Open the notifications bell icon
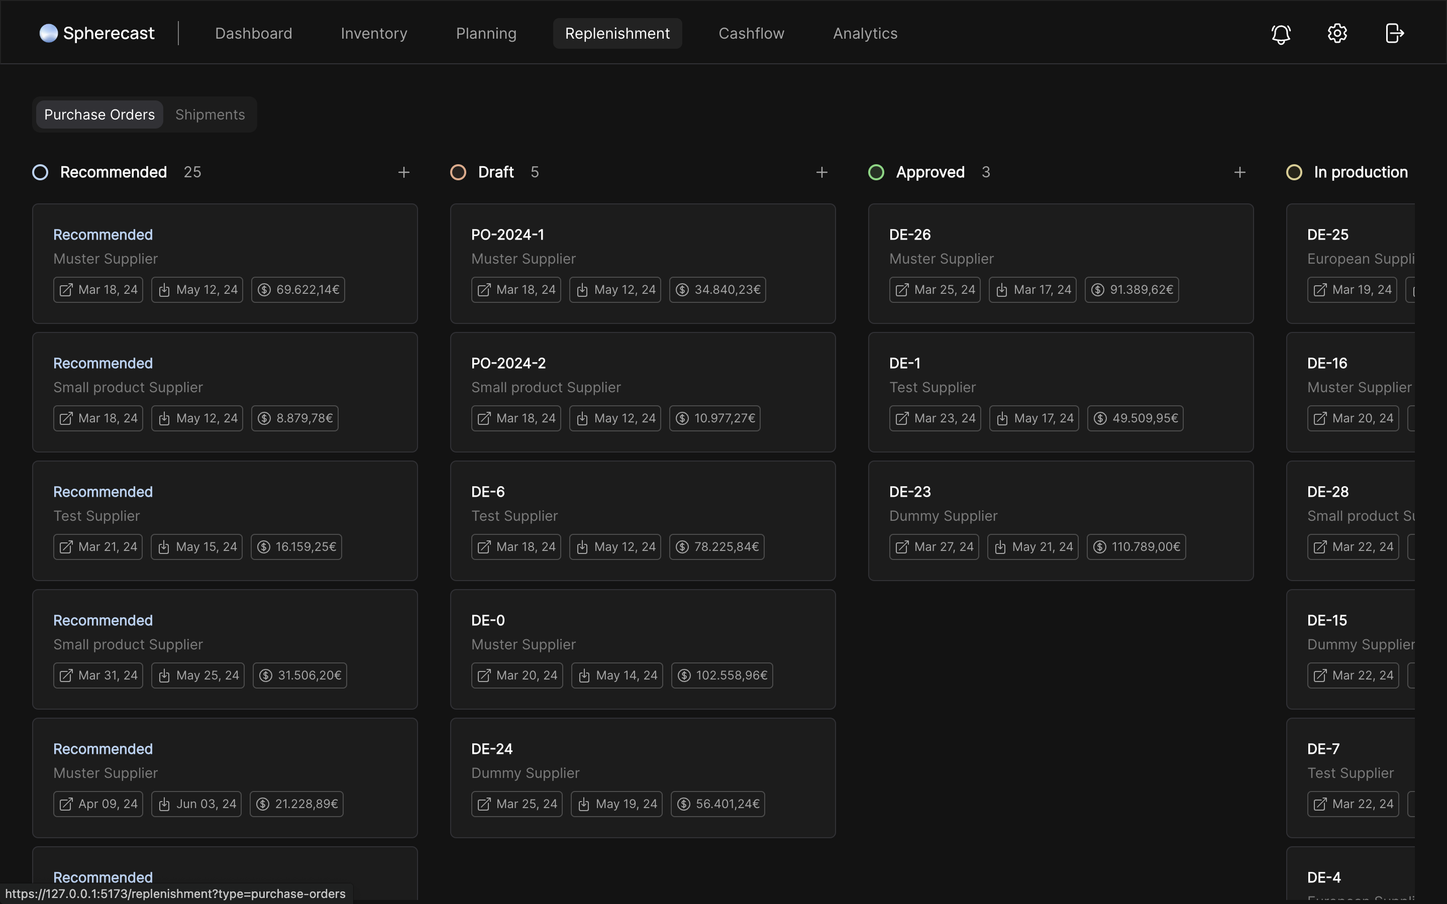 click(1281, 34)
